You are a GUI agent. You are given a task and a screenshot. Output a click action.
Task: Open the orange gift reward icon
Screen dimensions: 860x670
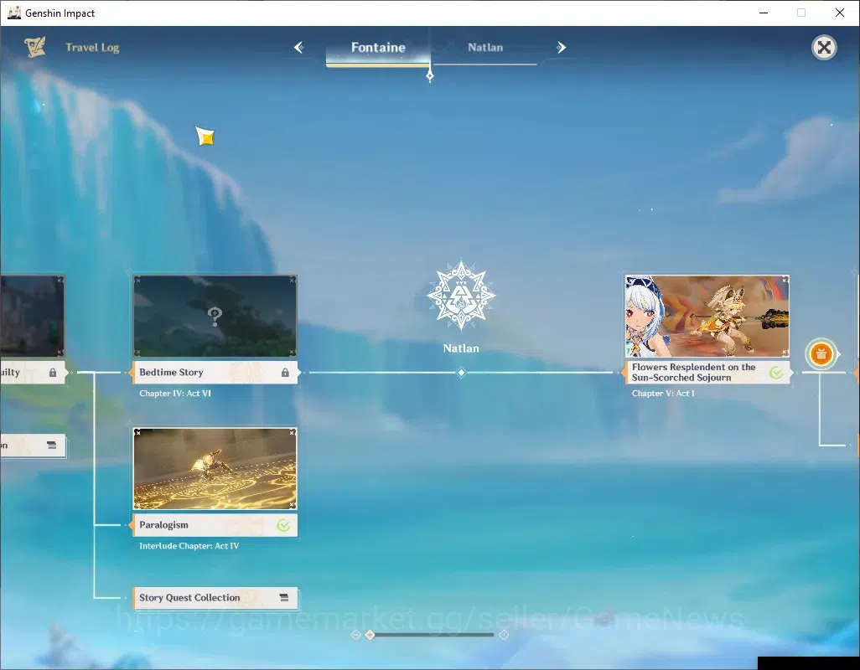tap(821, 354)
